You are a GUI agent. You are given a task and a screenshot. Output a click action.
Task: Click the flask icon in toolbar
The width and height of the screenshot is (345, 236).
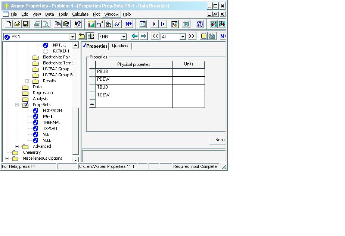tap(200, 24)
